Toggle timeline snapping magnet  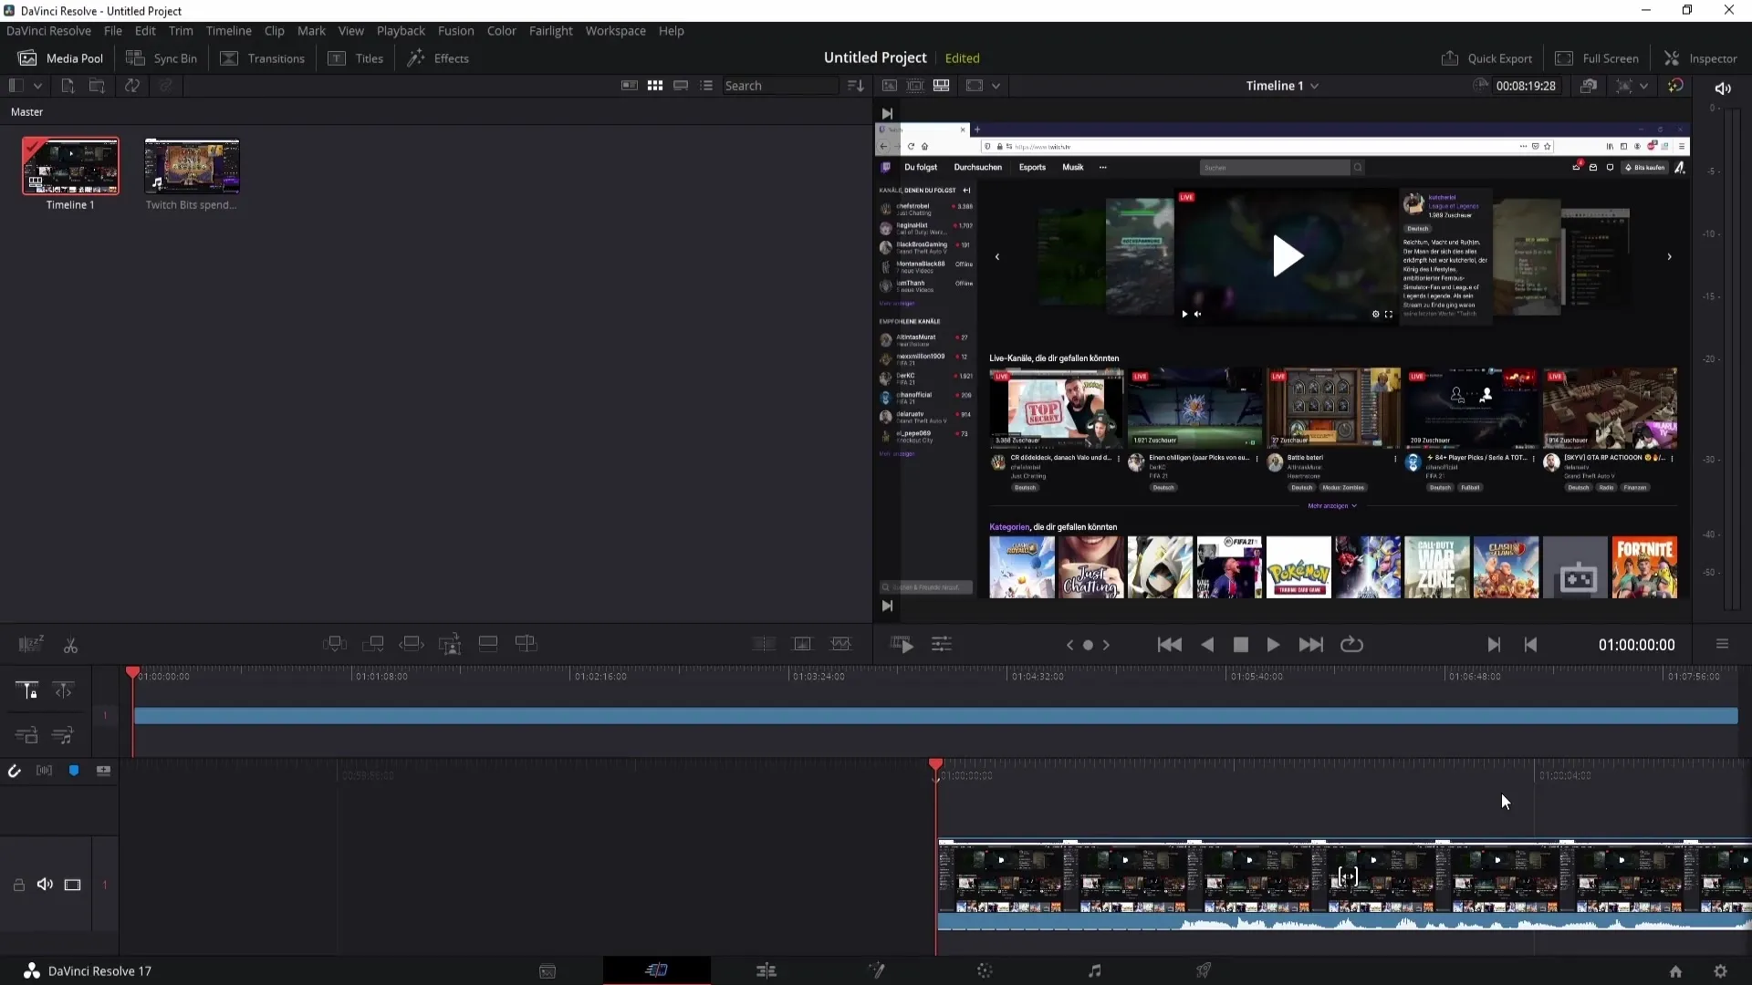[14, 772]
